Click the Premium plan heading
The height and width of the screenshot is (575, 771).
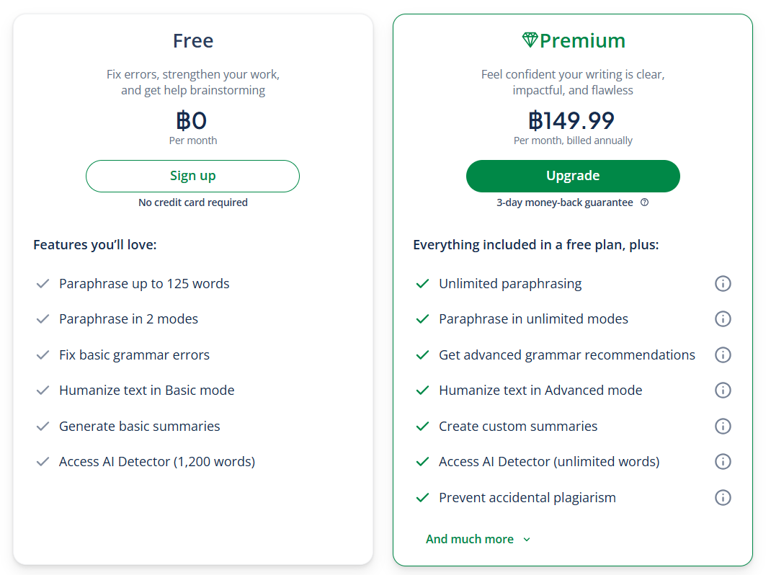(x=574, y=40)
